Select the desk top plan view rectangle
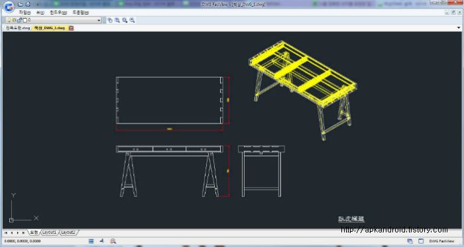The width and height of the screenshot is (464, 247). coord(169,100)
